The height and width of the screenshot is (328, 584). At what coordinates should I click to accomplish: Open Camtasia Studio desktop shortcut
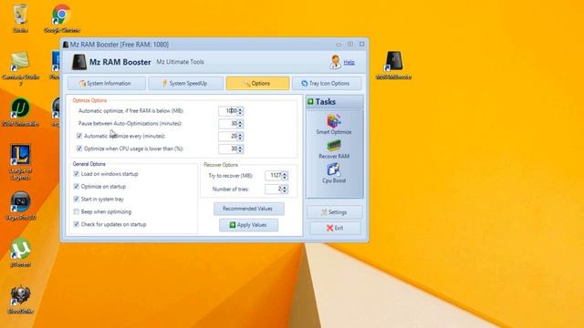pos(20,62)
